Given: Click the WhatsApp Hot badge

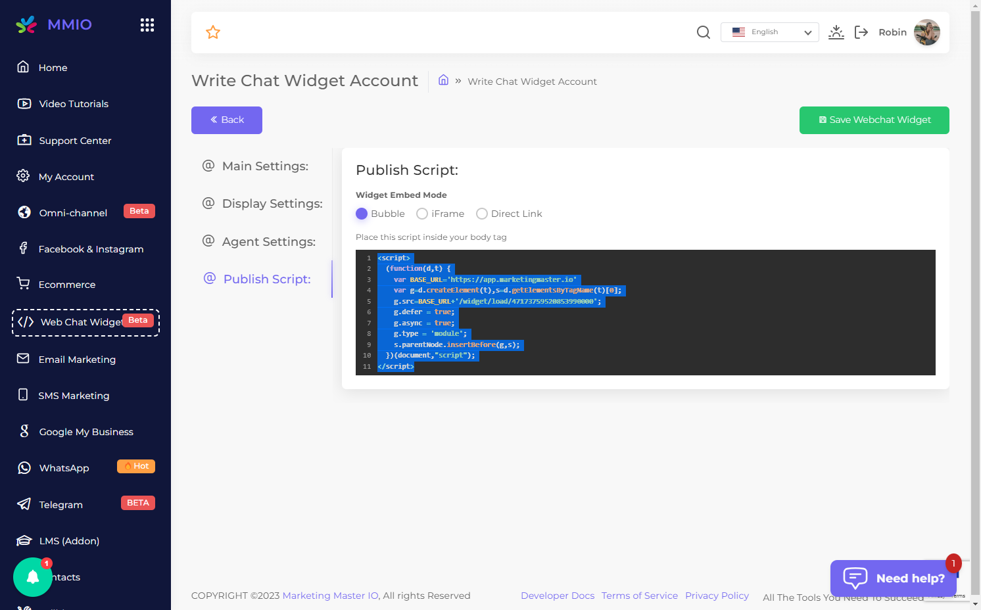Looking at the screenshot, I should (136, 466).
